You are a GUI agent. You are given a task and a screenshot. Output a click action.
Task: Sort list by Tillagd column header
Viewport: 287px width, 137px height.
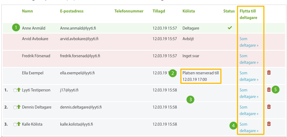pyautogui.click(x=159, y=11)
